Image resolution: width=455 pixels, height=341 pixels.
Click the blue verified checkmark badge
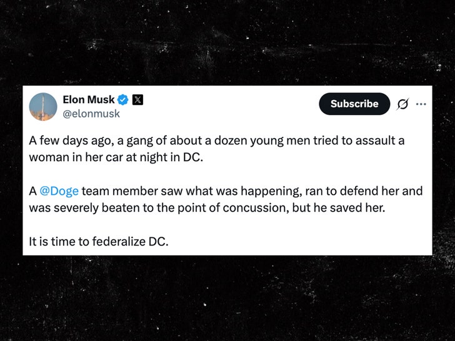[x=124, y=100]
